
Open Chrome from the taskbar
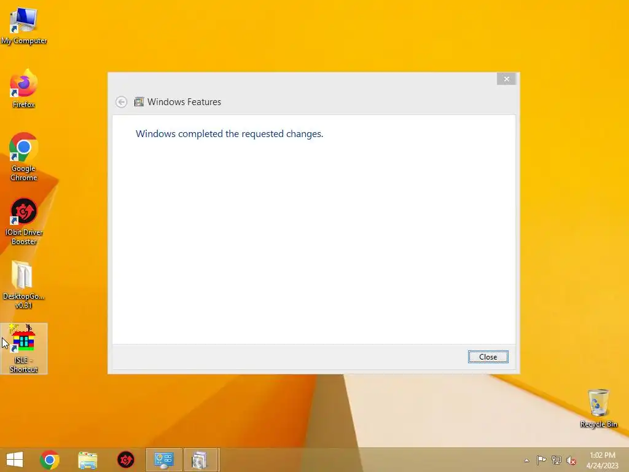[50, 460]
